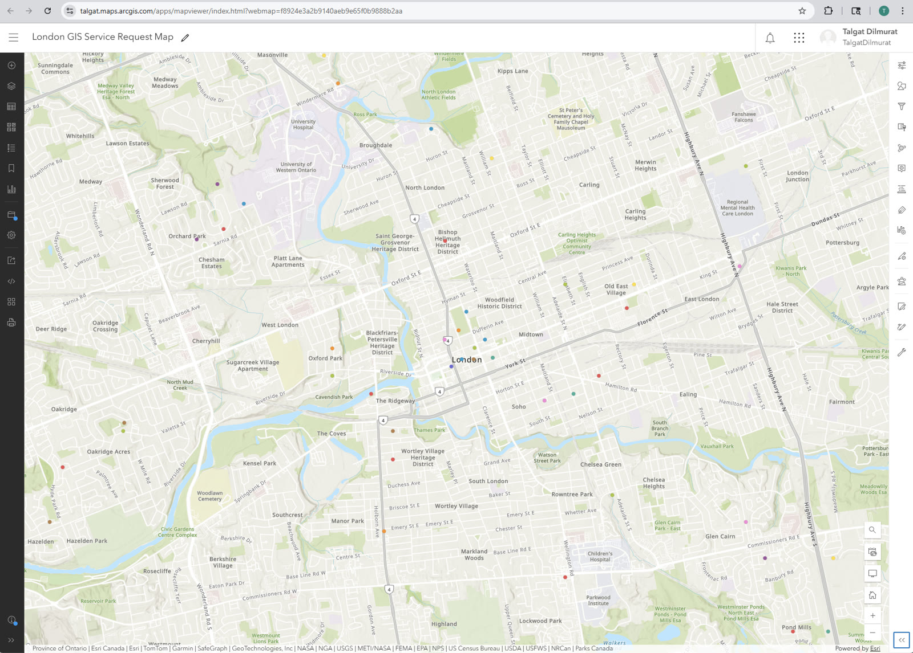The height and width of the screenshot is (653, 913).
Task: Click the purple point near Sherwood Forest
Action: [x=217, y=184]
